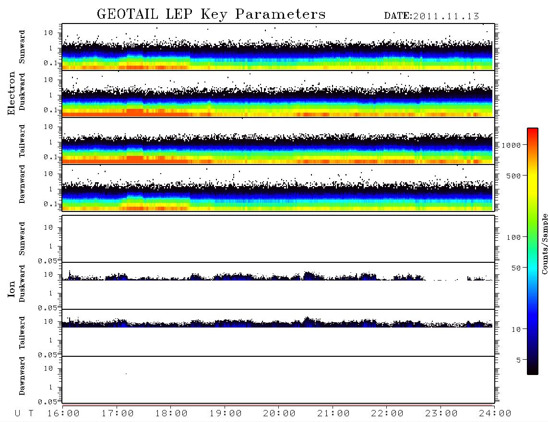Viewport: 548px width, 422px height.
Task: Click the "DATE:2011.11.13" label
Action: (431, 16)
